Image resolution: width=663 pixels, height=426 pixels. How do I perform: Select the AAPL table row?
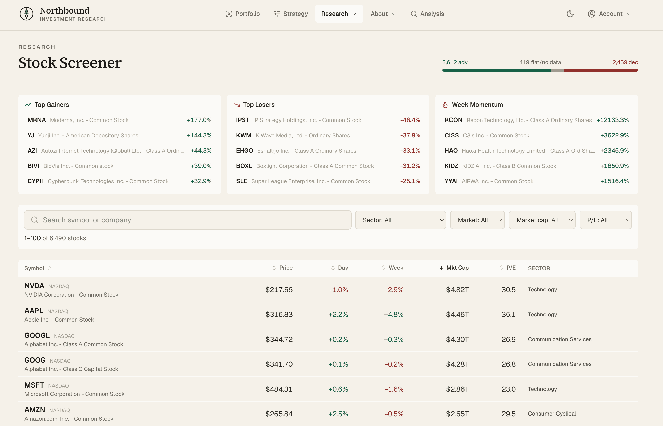(328, 314)
